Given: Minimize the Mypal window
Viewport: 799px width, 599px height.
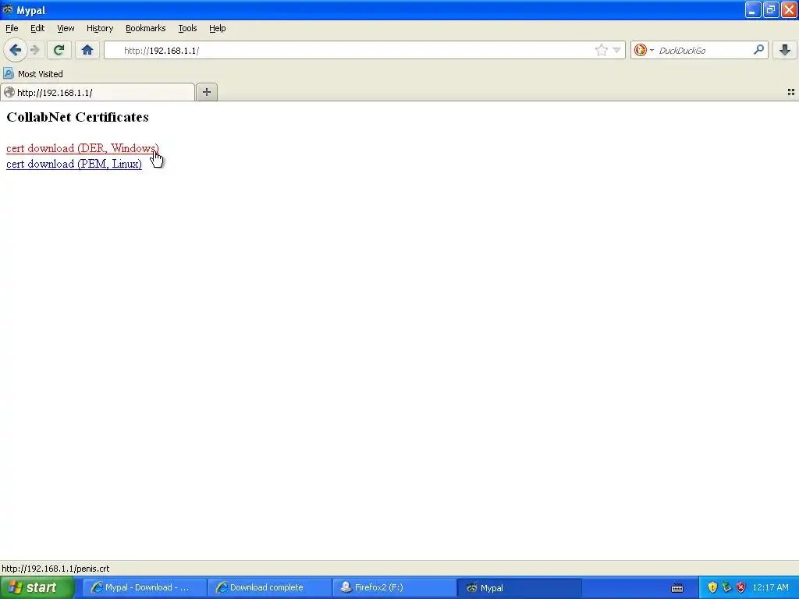Looking at the screenshot, I should tap(753, 9).
